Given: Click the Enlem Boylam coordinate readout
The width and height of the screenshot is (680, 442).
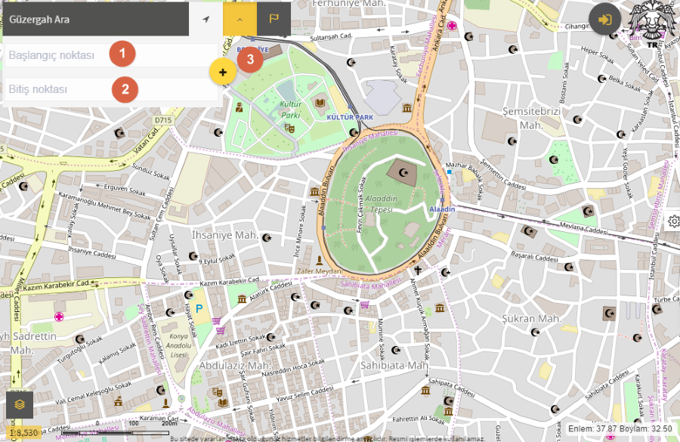Looking at the screenshot, I should pyautogui.click(x=621, y=429).
